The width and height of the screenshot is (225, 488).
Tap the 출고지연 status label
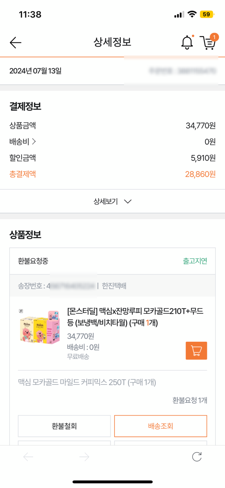(x=195, y=261)
